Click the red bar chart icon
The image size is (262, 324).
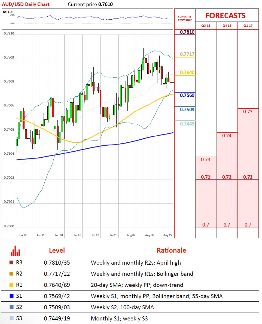[15, 250]
